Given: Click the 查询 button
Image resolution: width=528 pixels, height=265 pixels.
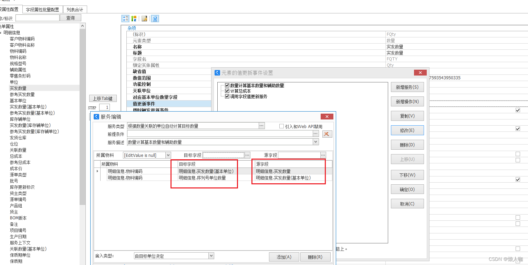Looking at the screenshot, I should (71, 18).
